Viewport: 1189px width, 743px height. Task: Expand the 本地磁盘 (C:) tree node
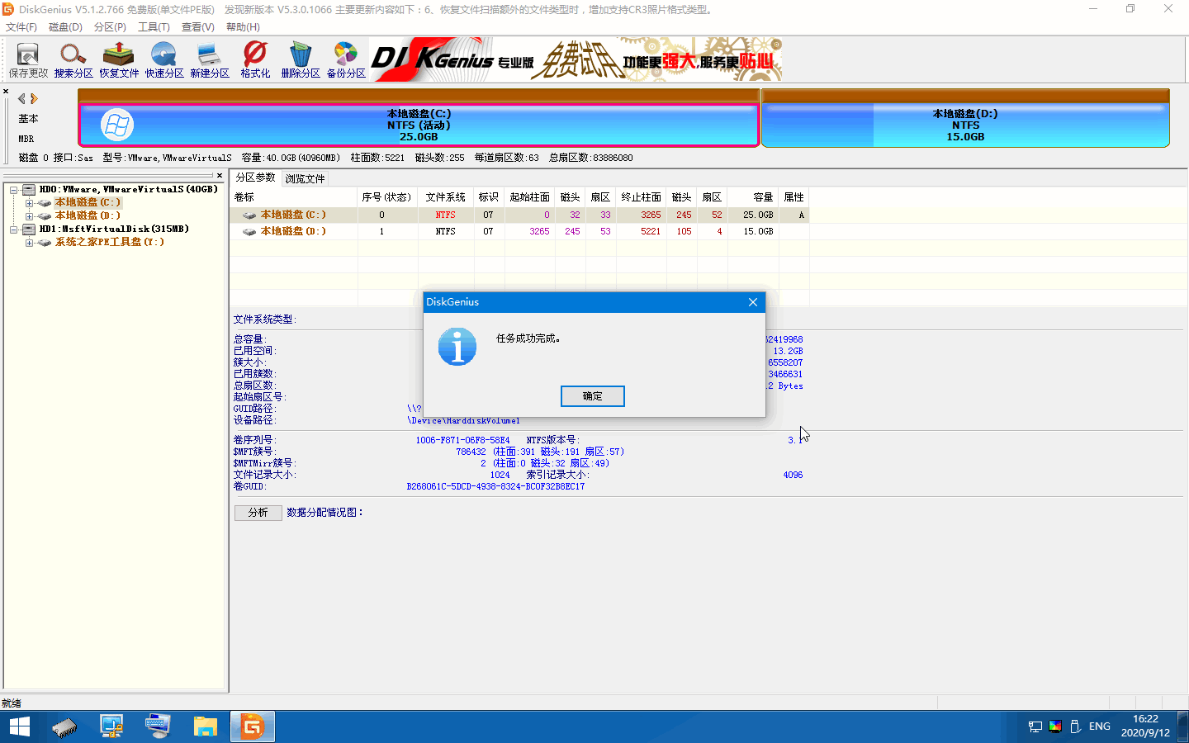[29, 203]
